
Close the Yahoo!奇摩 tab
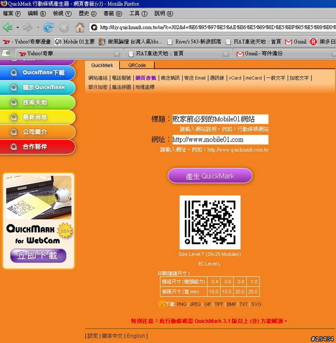click(117, 54)
